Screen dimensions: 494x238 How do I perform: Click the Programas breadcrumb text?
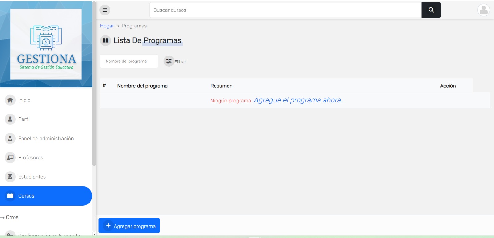(134, 26)
